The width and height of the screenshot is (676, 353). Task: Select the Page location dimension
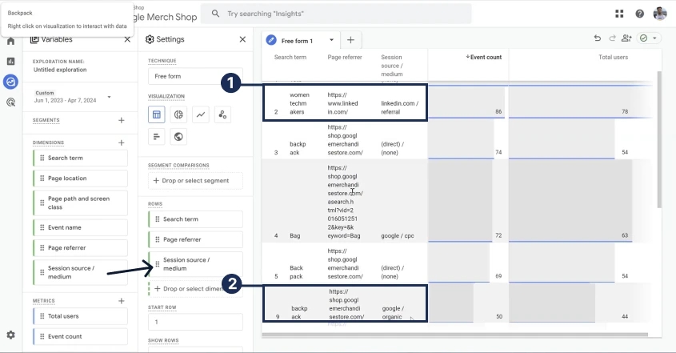tap(80, 179)
